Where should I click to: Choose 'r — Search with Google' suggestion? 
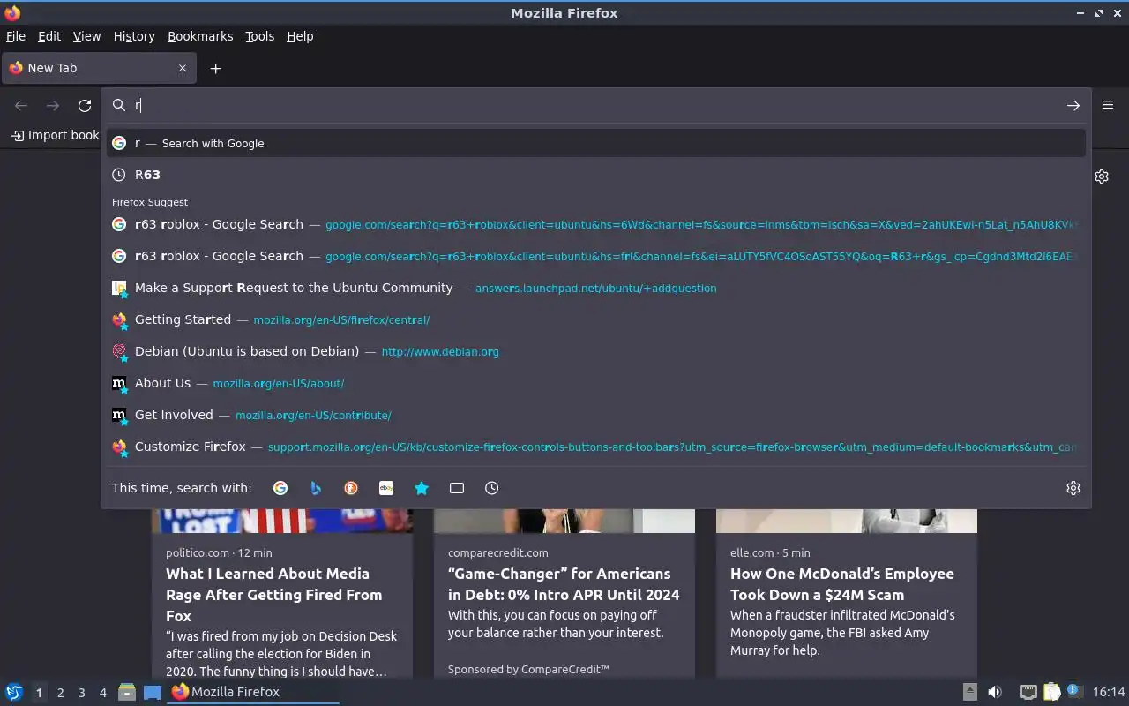pos(596,143)
